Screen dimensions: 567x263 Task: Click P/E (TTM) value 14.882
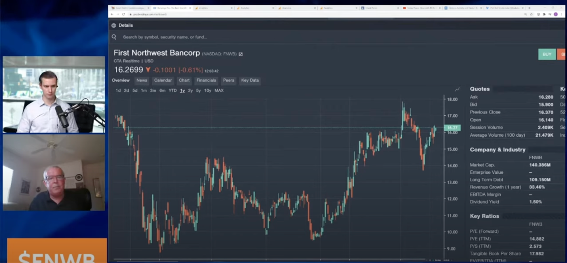[537, 239]
